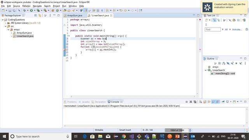249x140 pixels.
Task: Open the New Java Class dropdown arrow
Action: pyautogui.click(x=61, y=10)
